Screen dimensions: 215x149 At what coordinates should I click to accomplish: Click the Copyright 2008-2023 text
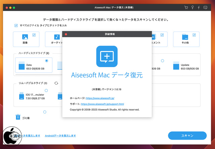pyautogui.click(x=104, y=110)
